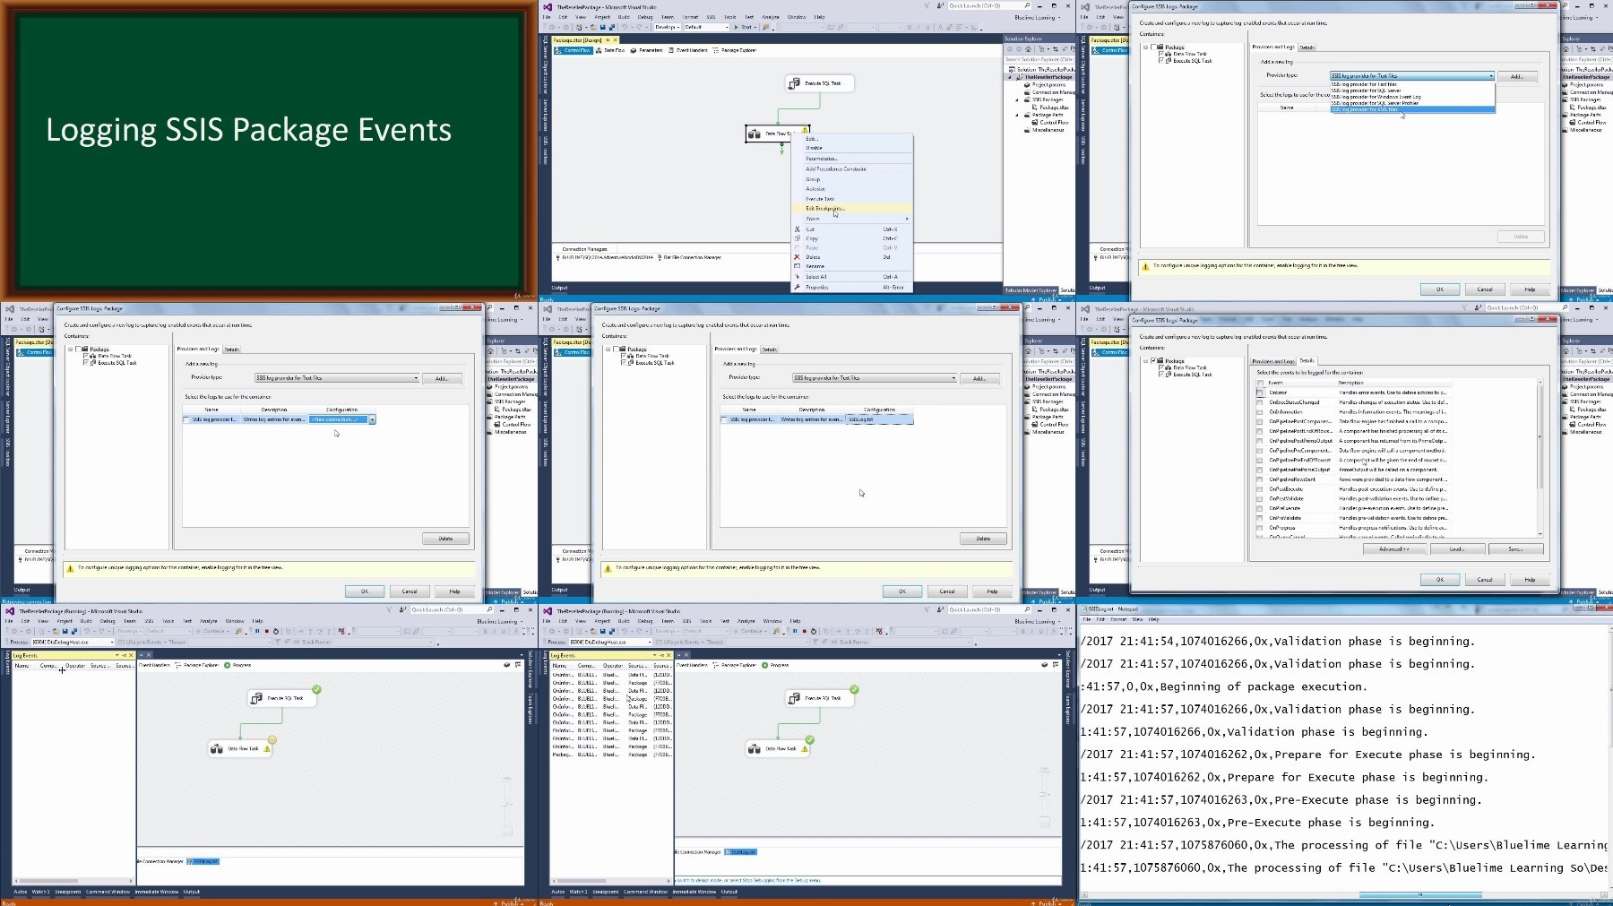Click the Package.dtsx file icon in context-menu frame Solution Explorer
1613x906 pixels.
coord(1034,108)
